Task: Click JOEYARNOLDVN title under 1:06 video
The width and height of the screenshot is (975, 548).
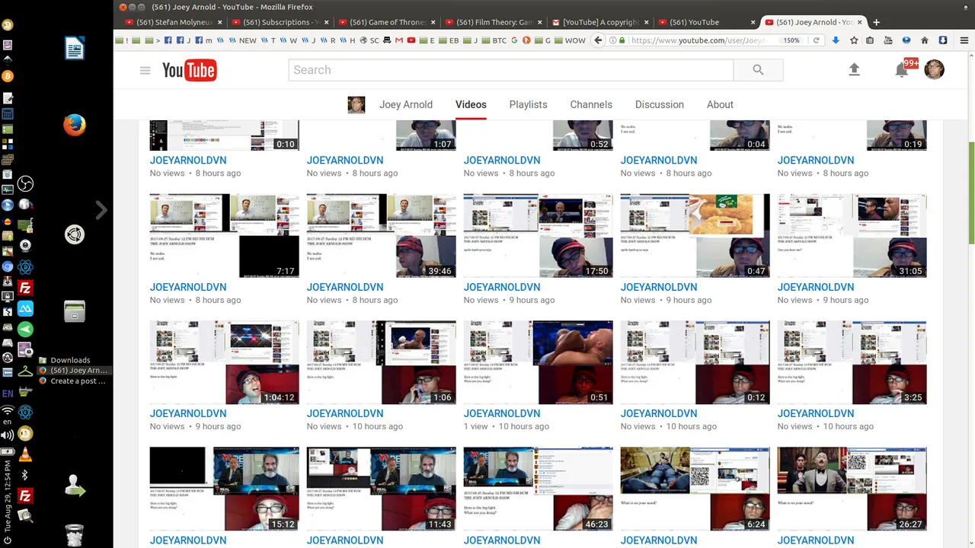Action: point(344,413)
